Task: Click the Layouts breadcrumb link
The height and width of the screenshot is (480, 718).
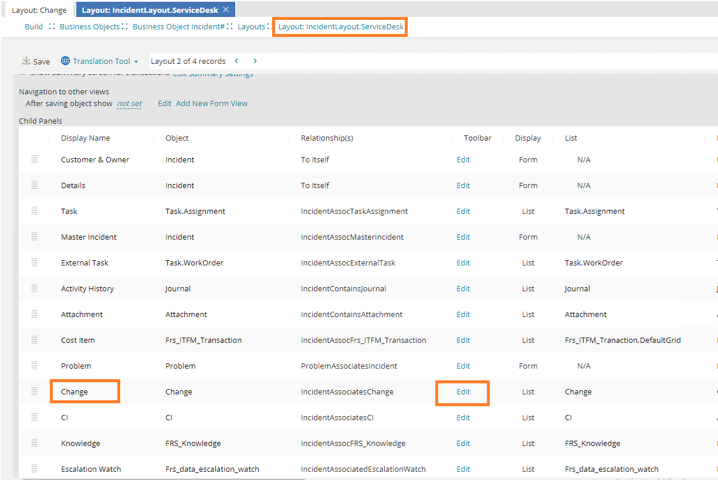Action: tap(251, 26)
